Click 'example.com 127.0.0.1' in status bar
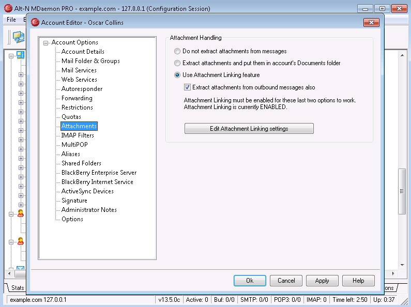 pyautogui.click(x=38, y=300)
